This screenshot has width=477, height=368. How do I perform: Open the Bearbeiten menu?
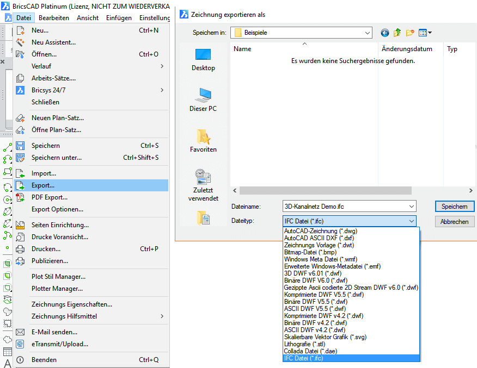(x=54, y=17)
